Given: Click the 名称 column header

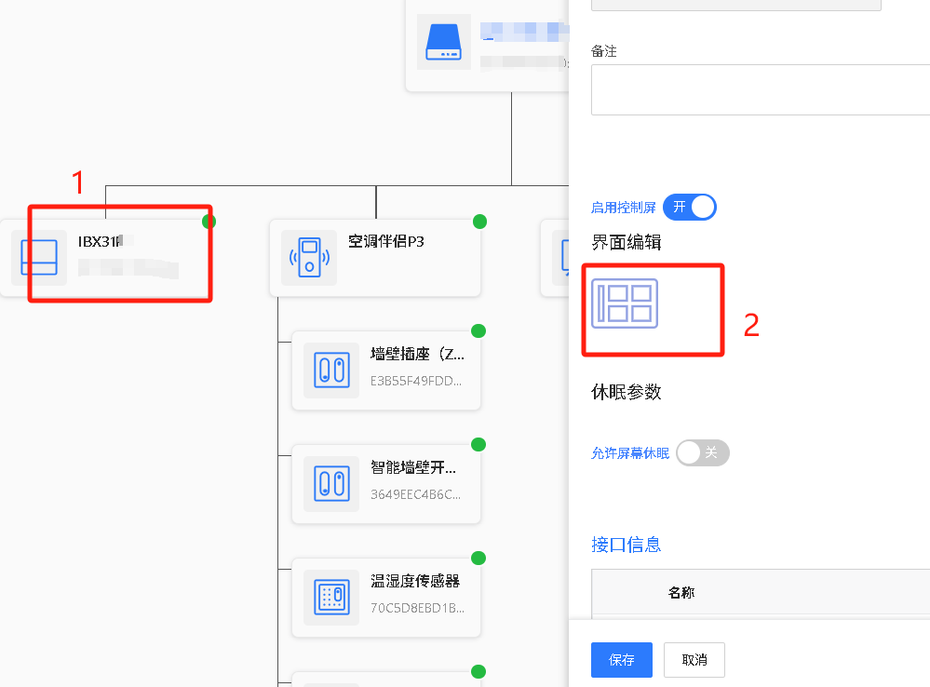Looking at the screenshot, I should [681, 592].
